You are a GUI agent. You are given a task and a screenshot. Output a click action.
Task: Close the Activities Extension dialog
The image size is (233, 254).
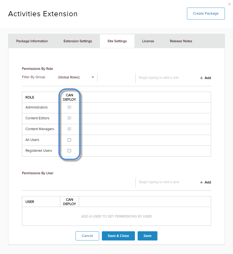(x=230, y=4)
